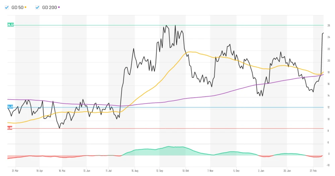
Task: Uncheck the GD 200 checkbox
Action: coord(37,7)
